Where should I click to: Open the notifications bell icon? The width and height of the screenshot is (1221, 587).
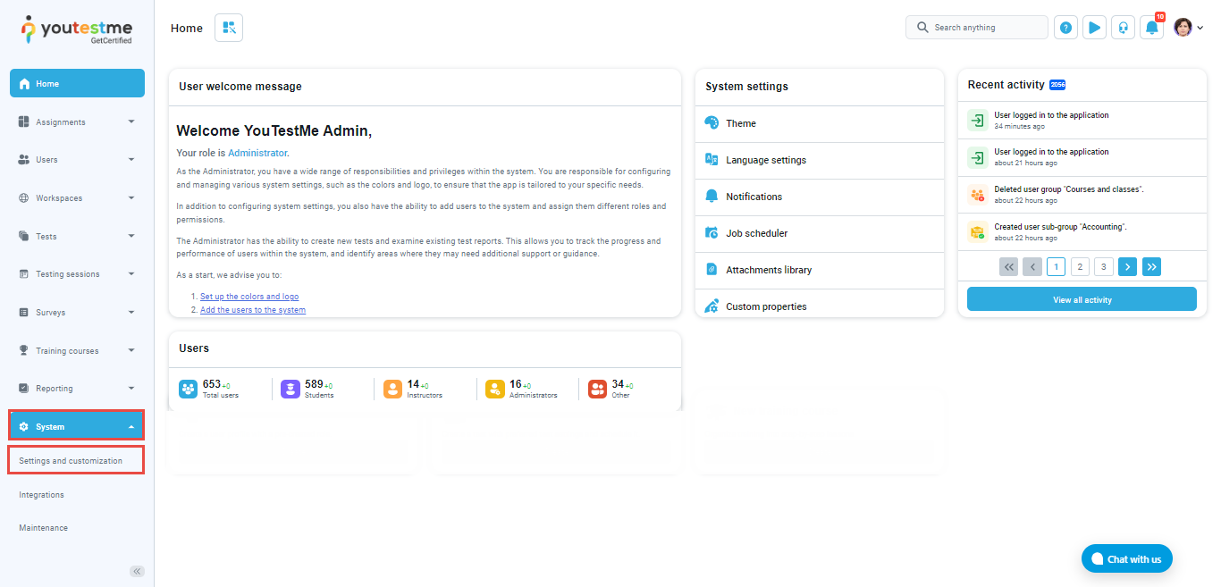1152,28
